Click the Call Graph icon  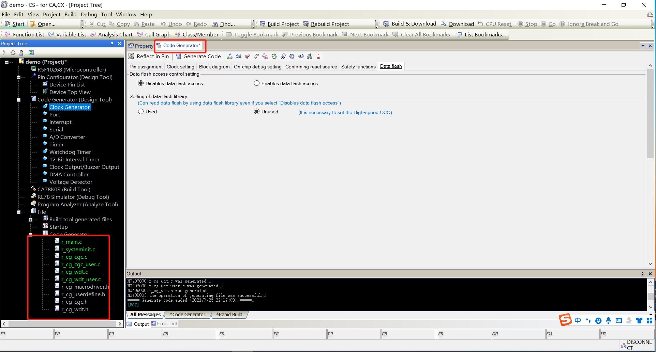click(140, 34)
